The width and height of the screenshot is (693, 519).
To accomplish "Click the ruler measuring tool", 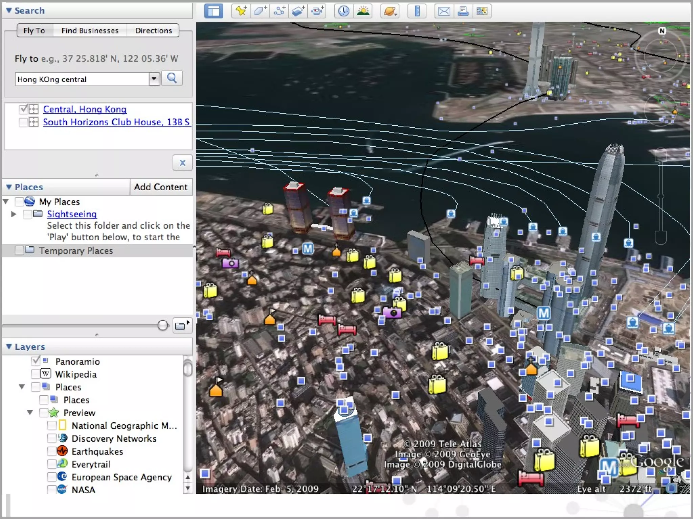I will [417, 11].
